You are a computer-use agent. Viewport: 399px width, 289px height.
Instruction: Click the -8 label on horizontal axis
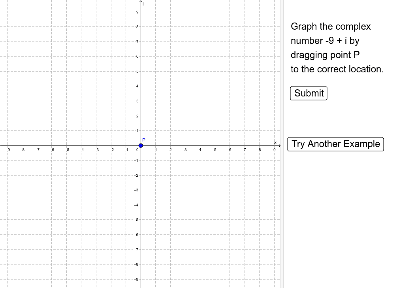click(23, 150)
